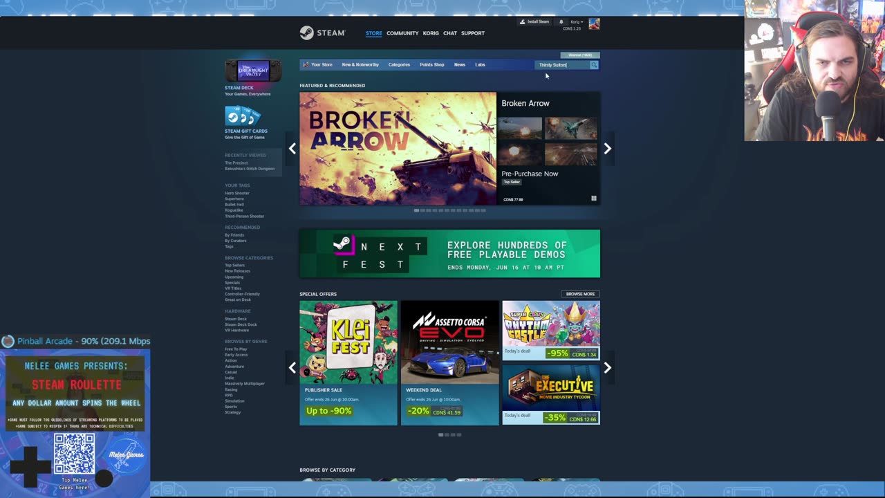Click the New Releases sidebar link

[237, 270]
